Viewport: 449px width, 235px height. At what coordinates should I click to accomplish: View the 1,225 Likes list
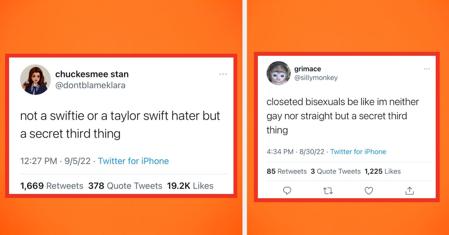(382, 171)
